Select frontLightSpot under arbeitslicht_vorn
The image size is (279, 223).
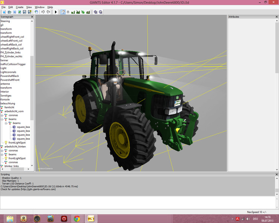click(17, 143)
